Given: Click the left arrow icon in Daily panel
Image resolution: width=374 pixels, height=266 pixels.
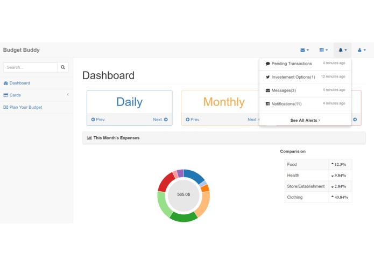Looking at the screenshot, I should tap(93, 120).
